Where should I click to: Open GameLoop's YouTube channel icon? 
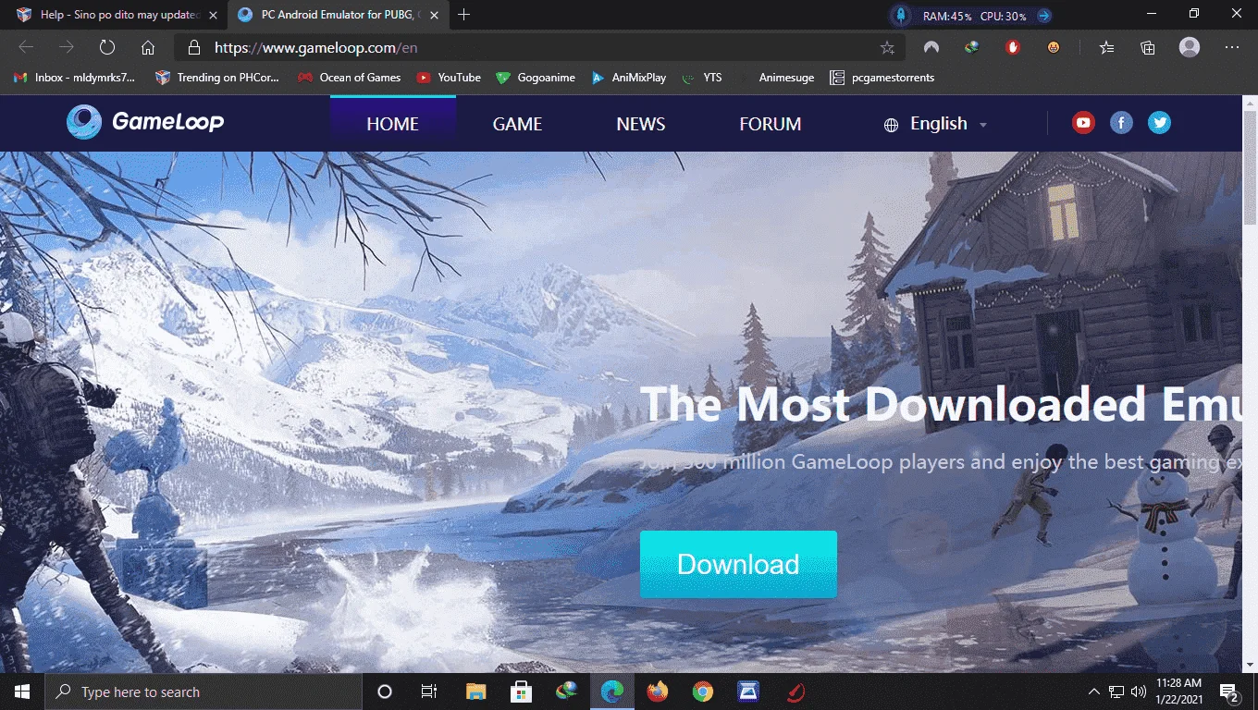tap(1083, 123)
